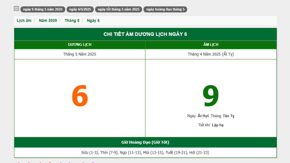Image resolution: width=290 pixels, height=163 pixels.
Task: Click 'Tháng 4 Năm 2025 (Ất Tỵ)' lunar month
Action: click(211, 54)
